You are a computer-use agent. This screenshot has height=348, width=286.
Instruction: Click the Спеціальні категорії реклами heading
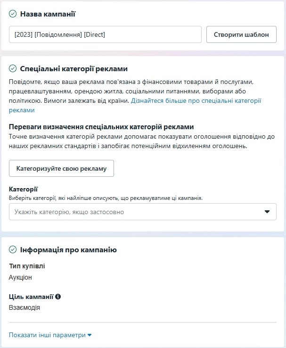click(74, 69)
